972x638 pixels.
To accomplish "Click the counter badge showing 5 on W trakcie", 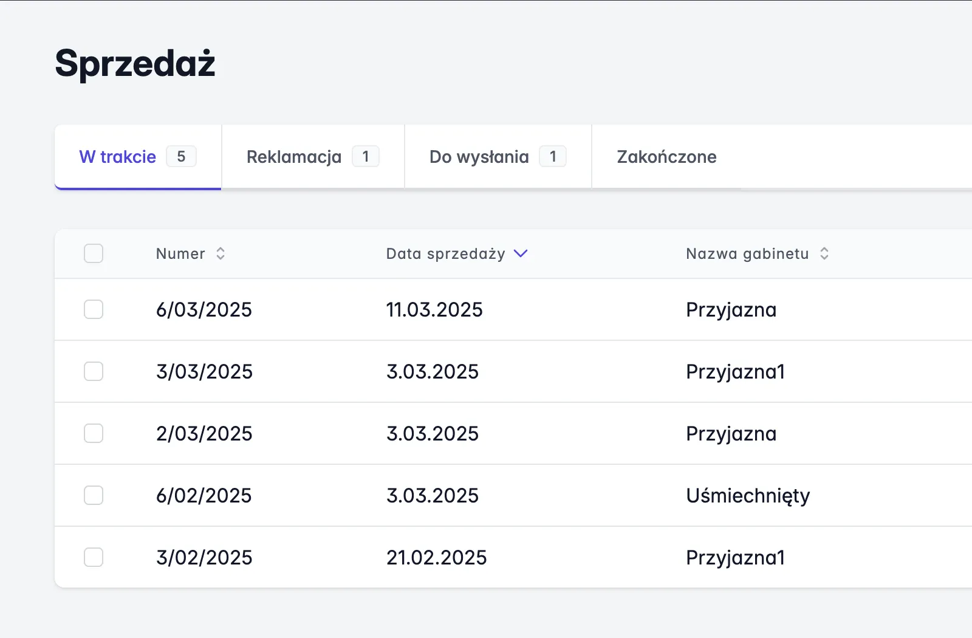I will [x=182, y=156].
